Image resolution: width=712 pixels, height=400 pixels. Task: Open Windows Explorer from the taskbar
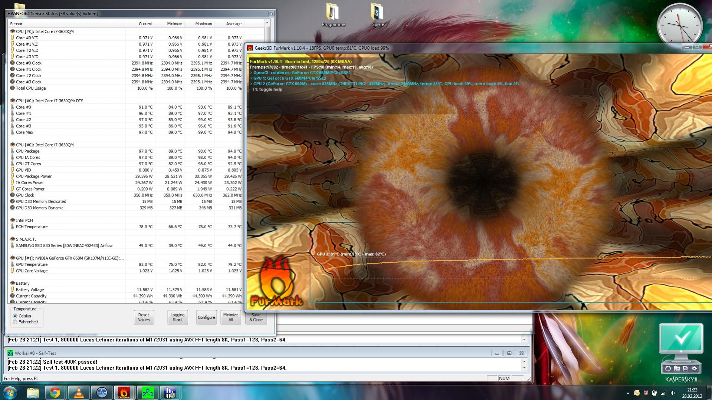click(33, 393)
